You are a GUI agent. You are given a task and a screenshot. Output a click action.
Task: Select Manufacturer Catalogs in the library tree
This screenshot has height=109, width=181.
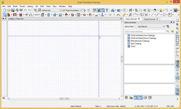tap(140, 41)
